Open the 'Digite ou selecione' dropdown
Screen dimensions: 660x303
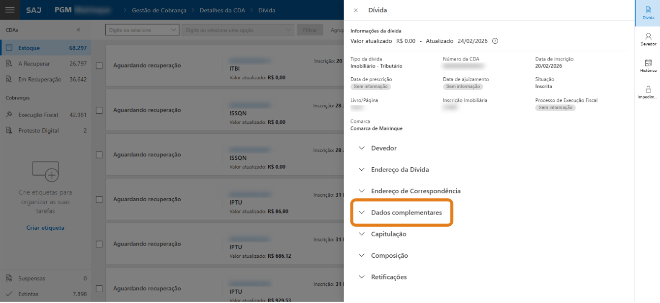[x=142, y=30]
